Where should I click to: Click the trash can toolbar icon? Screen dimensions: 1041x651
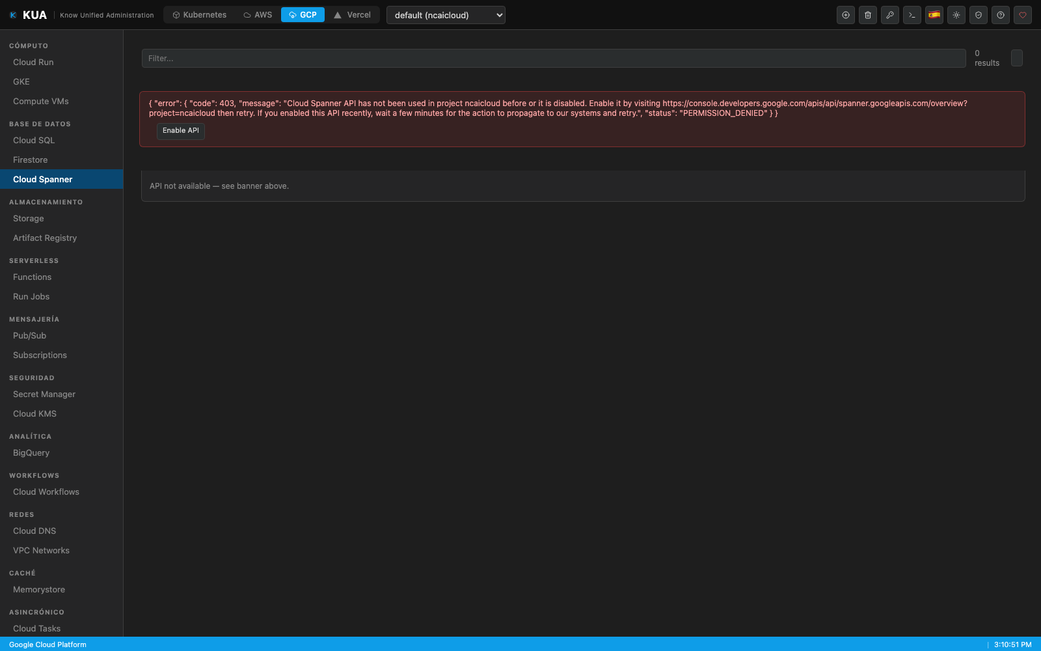[868, 15]
